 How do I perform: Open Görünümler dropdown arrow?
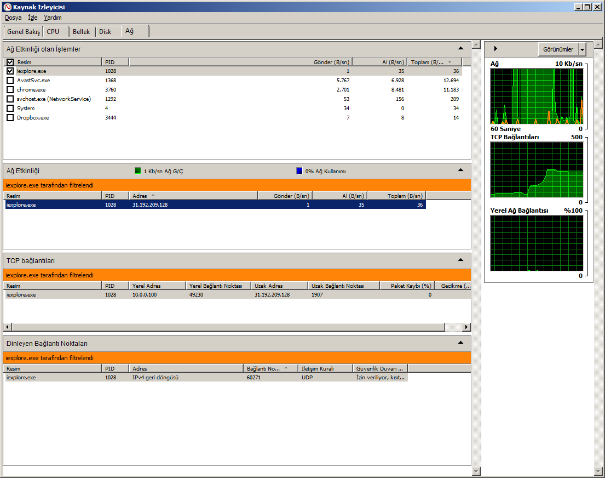click(x=582, y=49)
